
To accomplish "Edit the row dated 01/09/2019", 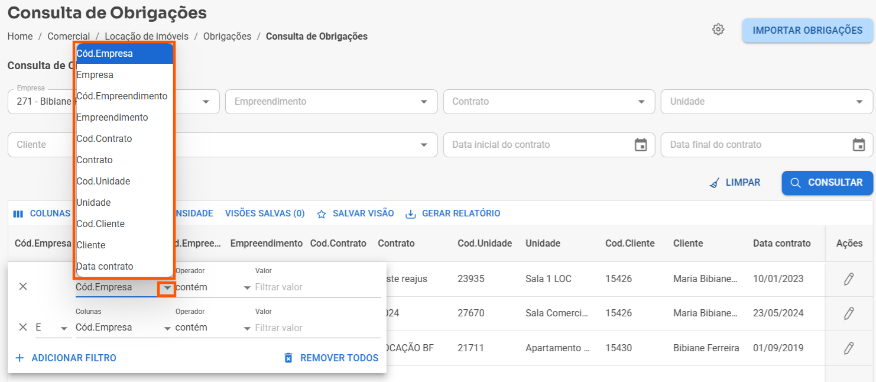I will (x=849, y=348).
